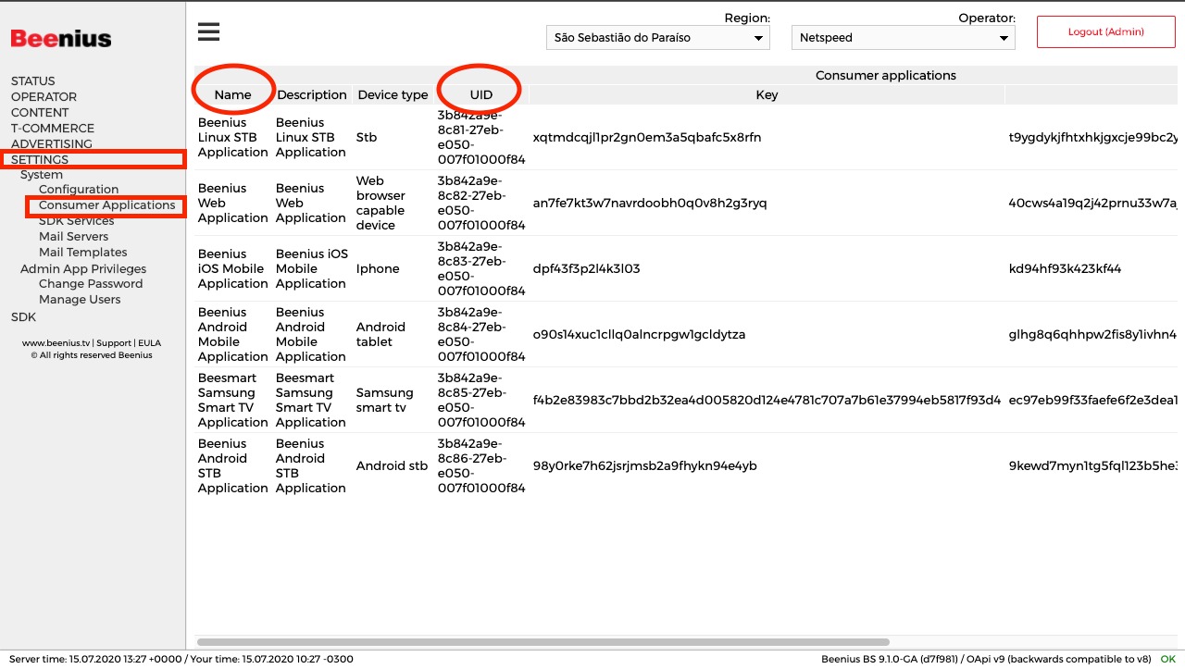
Task: Select key xqtmdcqjl1pr2gn0em3a5qbafc5x8rfn
Action: coord(647,138)
